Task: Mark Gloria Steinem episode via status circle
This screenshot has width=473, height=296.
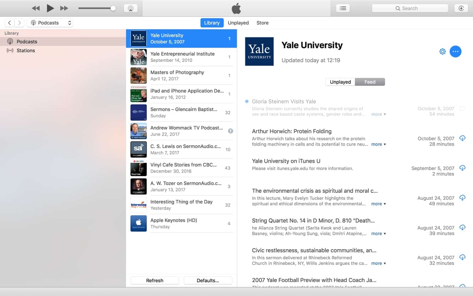Action: 462,108
